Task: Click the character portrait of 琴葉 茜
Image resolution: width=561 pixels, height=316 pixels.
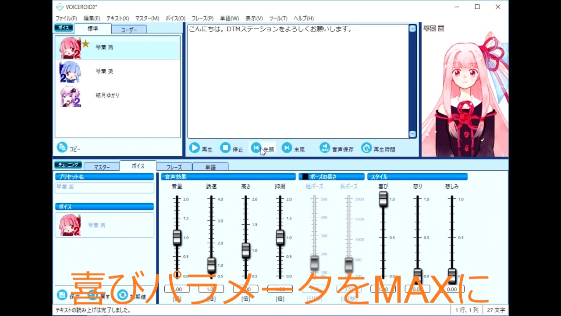Action: [465, 94]
